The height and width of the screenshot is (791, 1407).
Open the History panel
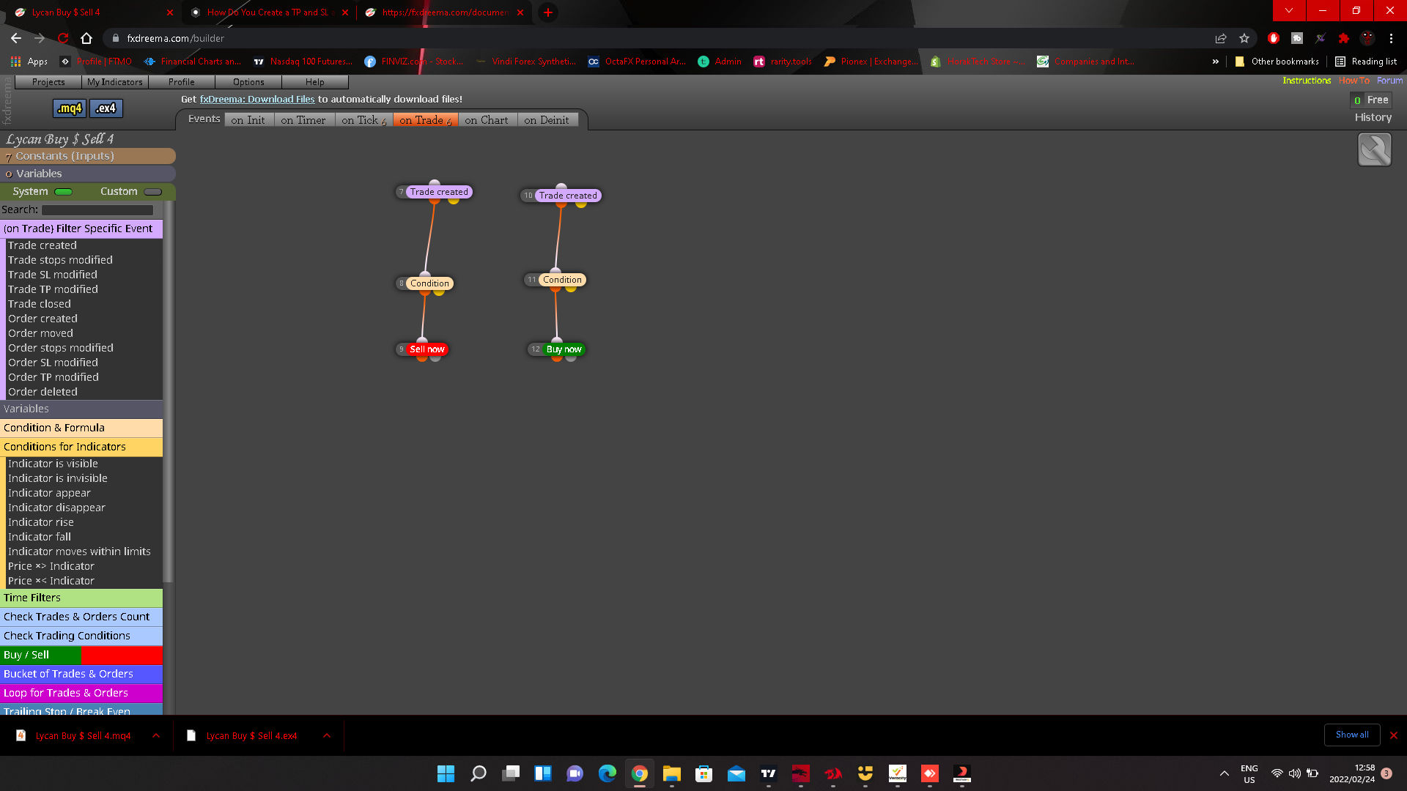click(1373, 117)
